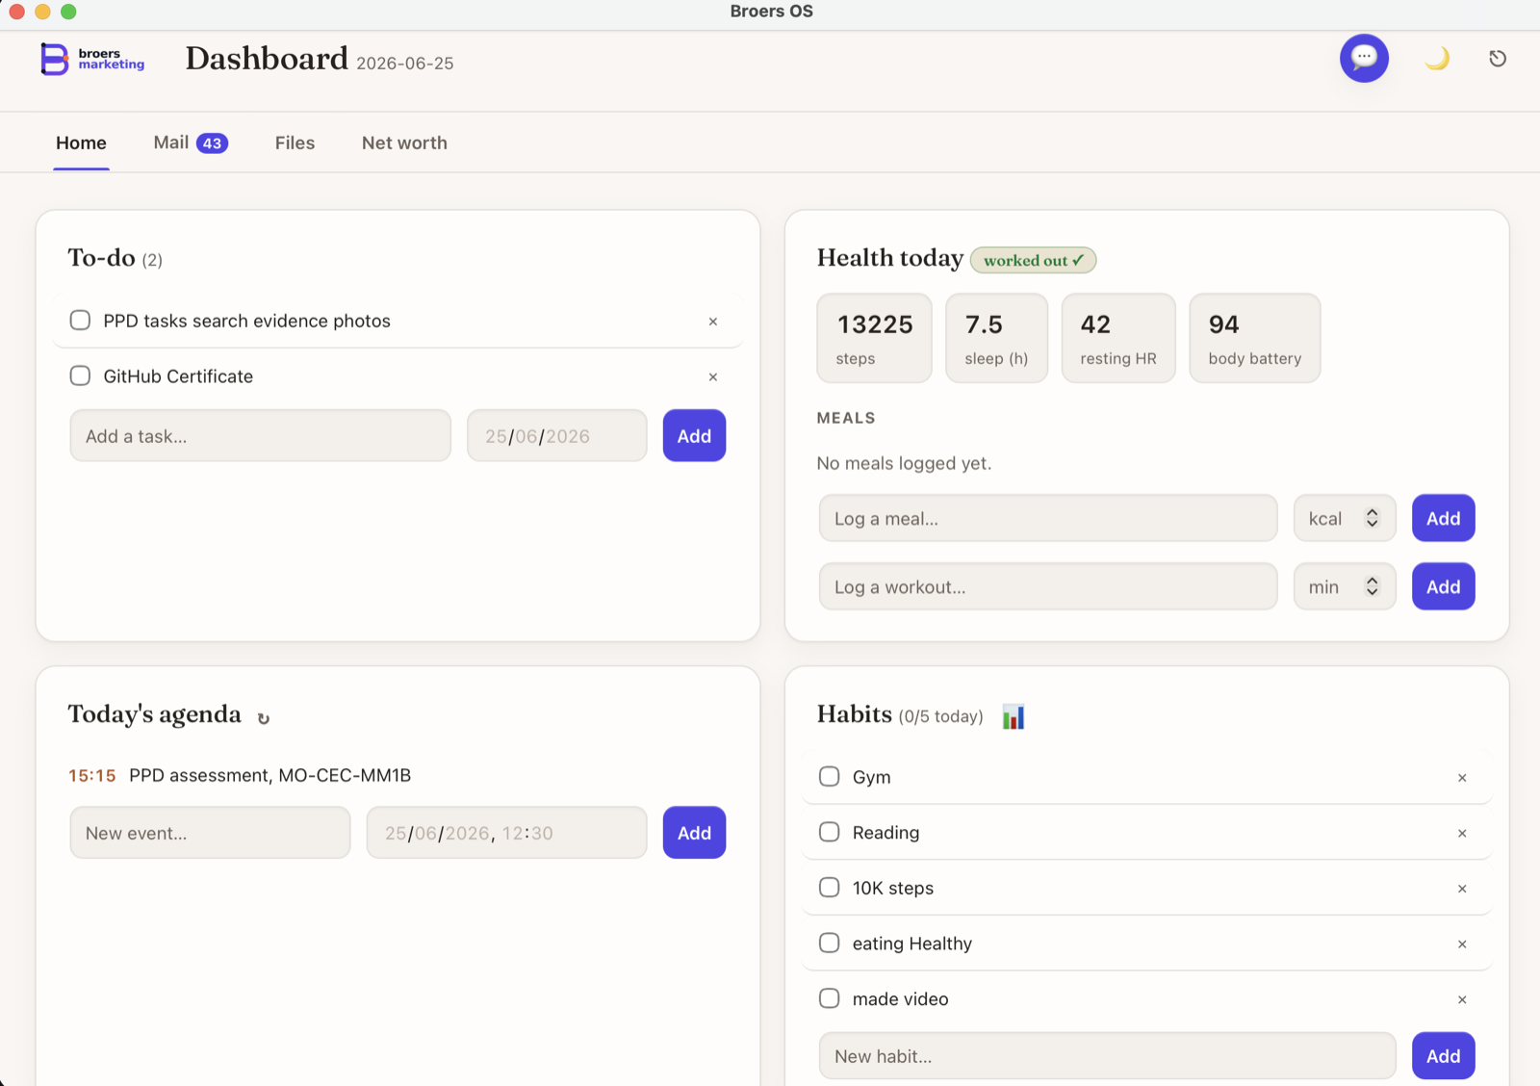Add the logged workout

(x=1443, y=586)
